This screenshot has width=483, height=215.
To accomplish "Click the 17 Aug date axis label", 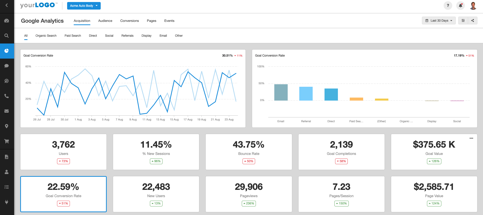I will pyautogui.click(x=188, y=120).
